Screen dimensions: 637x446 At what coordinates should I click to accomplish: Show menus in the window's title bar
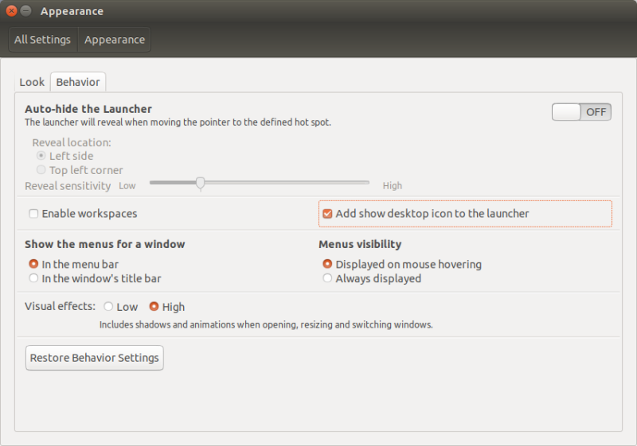(x=33, y=278)
